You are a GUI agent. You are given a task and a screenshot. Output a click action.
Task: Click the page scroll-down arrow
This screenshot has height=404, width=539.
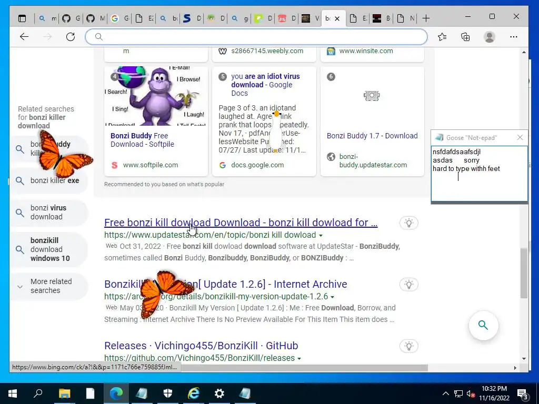[x=524, y=359]
